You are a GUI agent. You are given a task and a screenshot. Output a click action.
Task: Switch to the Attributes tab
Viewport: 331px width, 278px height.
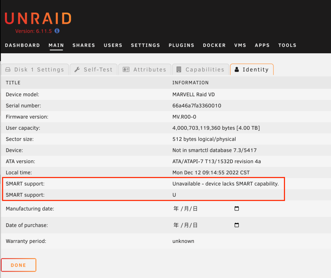coord(145,69)
